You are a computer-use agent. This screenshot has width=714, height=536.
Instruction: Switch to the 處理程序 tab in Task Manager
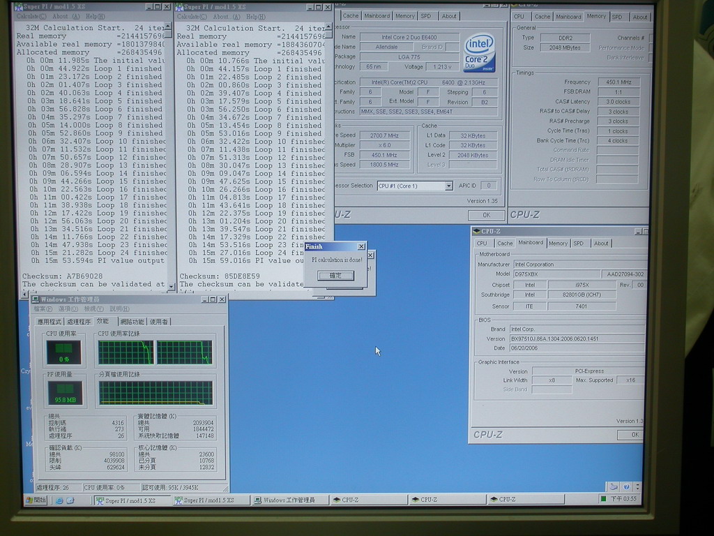(x=78, y=322)
